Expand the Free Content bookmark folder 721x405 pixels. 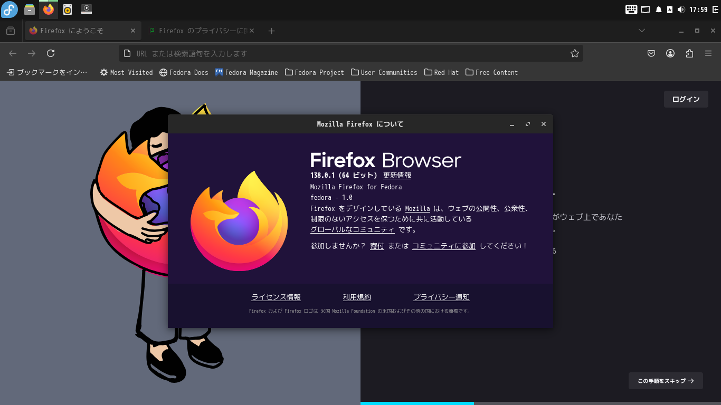[x=492, y=72]
